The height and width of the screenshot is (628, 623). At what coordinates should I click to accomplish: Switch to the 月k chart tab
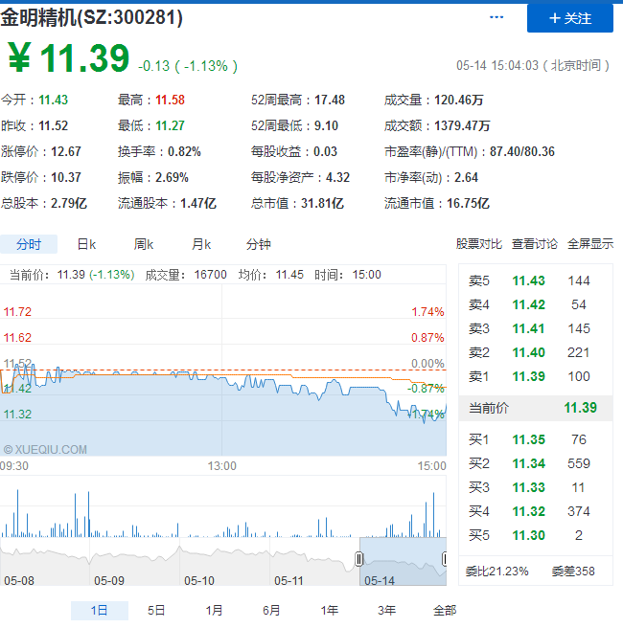pos(201,244)
